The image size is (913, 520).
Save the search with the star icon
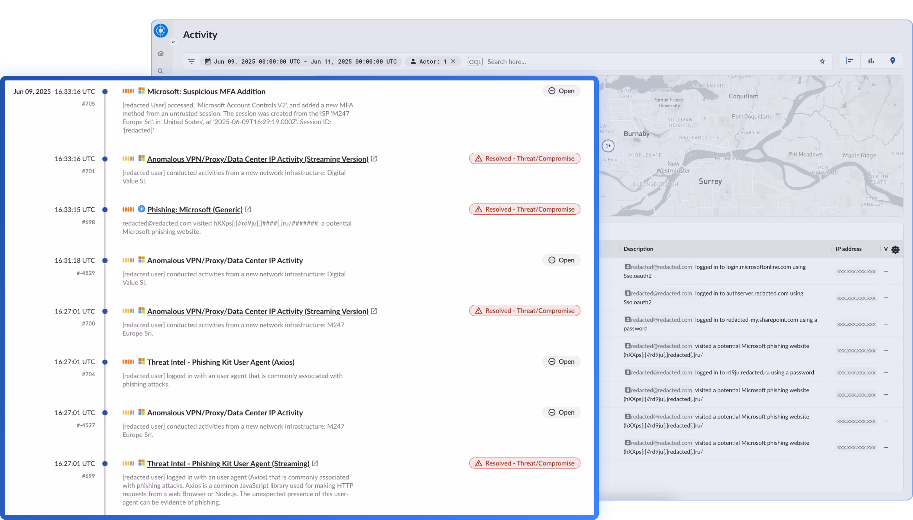coord(822,61)
